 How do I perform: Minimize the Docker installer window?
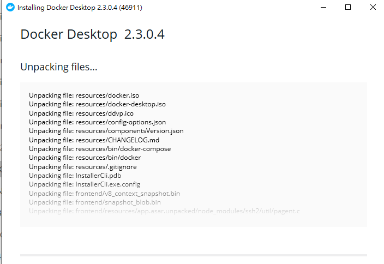[323, 7]
